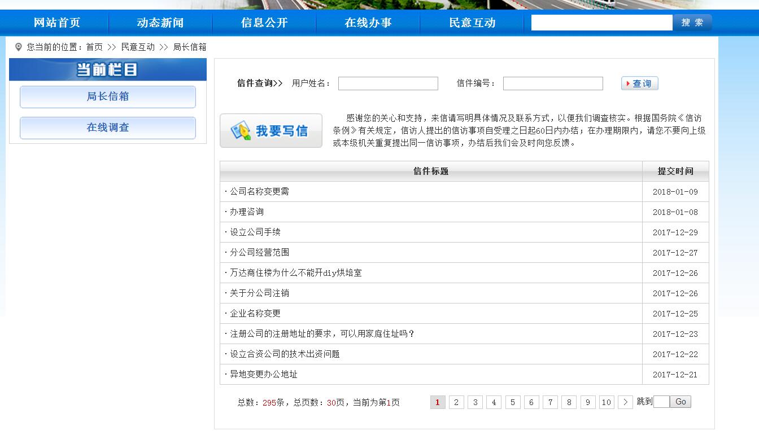Screen dimensions: 759x431
Task: Select 在线办事 from the top navigation
Action: pyautogui.click(x=368, y=23)
